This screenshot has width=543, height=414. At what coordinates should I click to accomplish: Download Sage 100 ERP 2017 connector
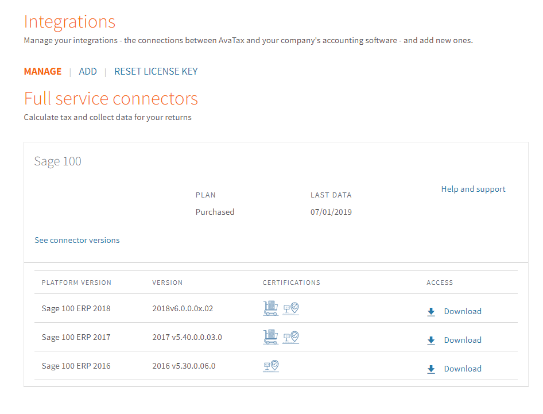pyautogui.click(x=463, y=340)
